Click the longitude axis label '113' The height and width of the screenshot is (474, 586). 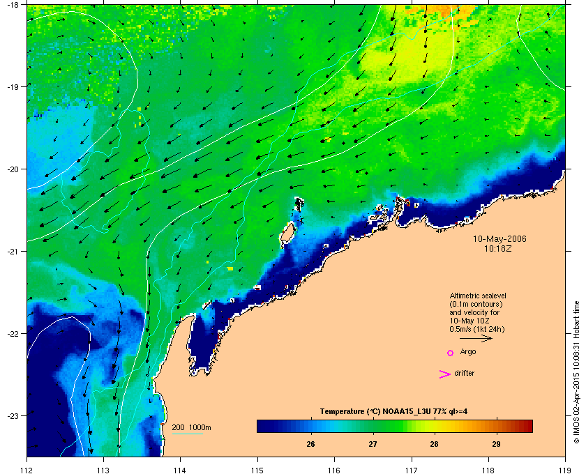pos(103,471)
